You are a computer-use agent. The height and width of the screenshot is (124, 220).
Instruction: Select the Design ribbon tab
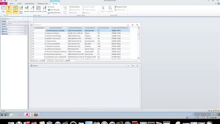[x=55, y=3]
